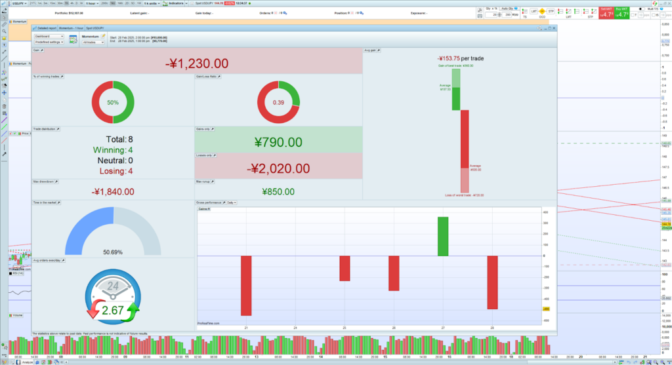672x365 pixels.
Task: Click the green bar in Gross performance chart
Action: point(443,236)
